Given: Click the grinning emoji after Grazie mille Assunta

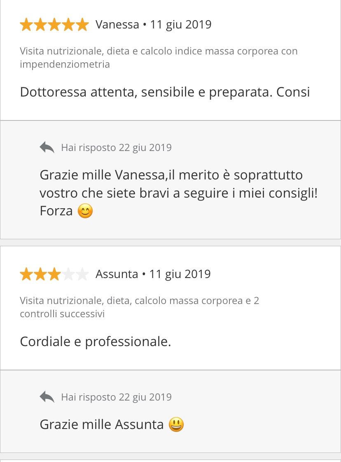Looking at the screenshot, I should [176, 424].
